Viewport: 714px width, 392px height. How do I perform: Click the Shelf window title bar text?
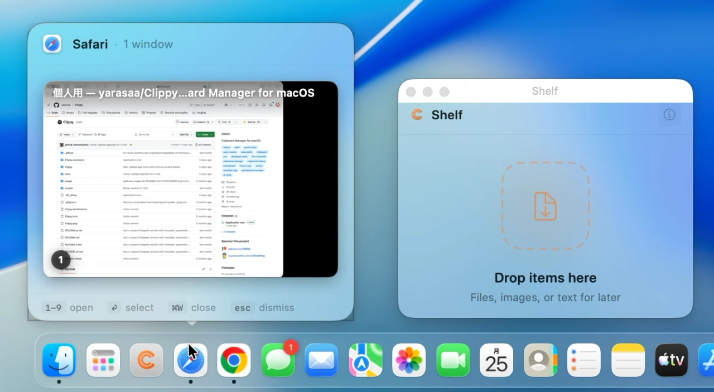[x=545, y=91]
